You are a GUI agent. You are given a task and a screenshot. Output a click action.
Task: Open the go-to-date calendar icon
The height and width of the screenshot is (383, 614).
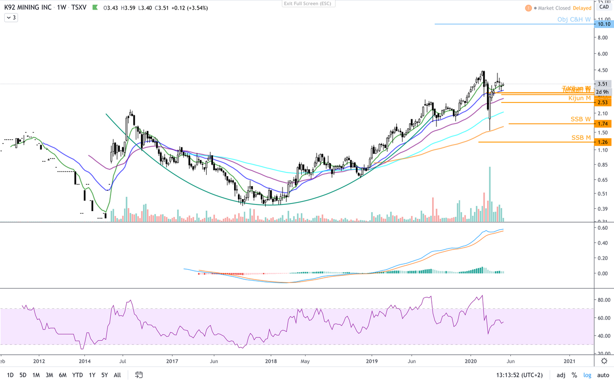[139, 375]
